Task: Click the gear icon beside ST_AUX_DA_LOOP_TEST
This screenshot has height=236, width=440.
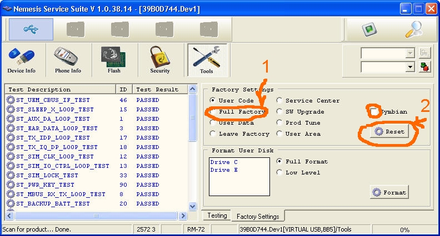Action: 11,119
